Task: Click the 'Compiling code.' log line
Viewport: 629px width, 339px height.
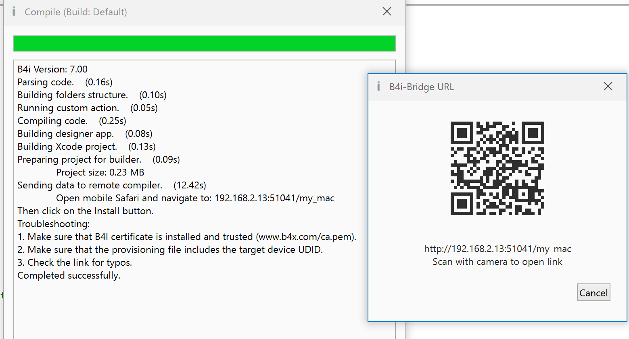Action: pyautogui.click(x=72, y=121)
